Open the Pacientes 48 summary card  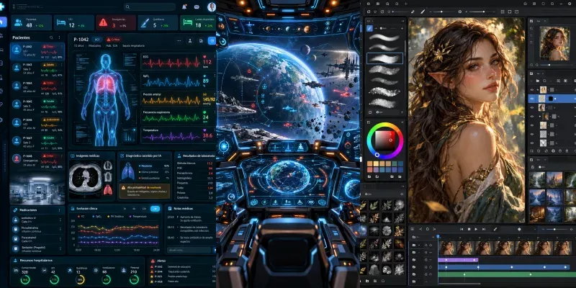tap(31, 23)
